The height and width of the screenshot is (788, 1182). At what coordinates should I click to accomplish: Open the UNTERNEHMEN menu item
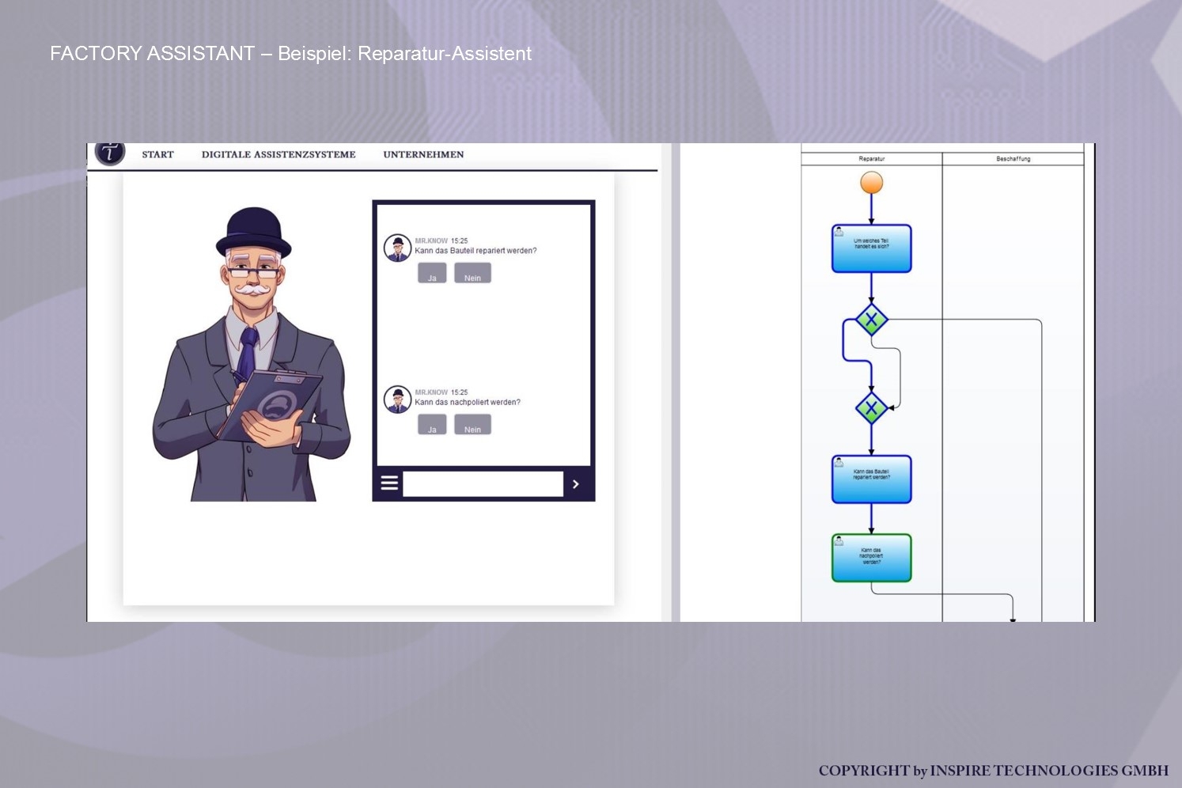click(x=423, y=154)
